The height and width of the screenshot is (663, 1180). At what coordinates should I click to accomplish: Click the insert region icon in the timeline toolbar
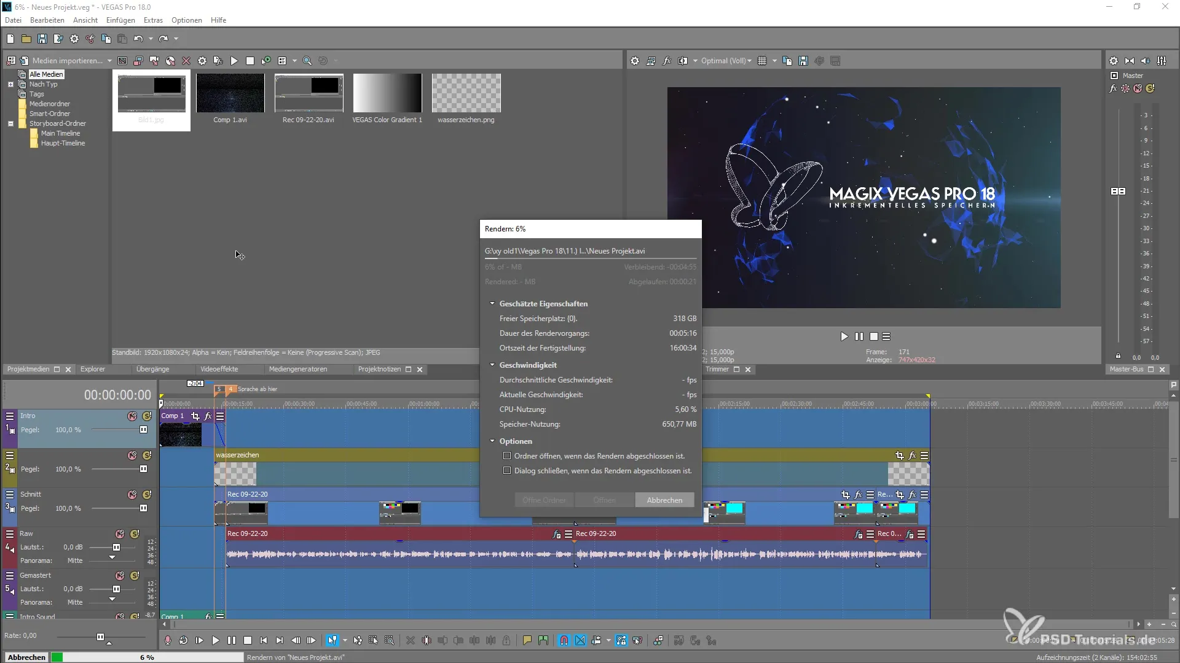click(543, 640)
